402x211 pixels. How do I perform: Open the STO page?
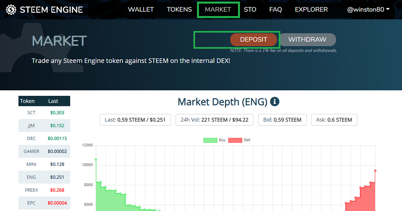pyautogui.click(x=250, y=10)
